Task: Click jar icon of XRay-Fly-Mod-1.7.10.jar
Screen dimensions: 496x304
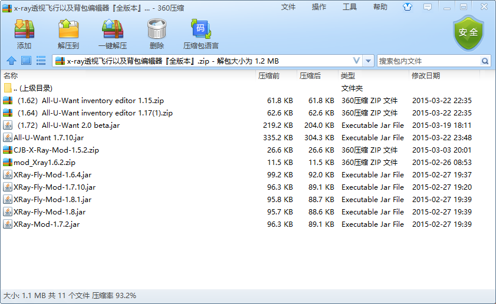Action: pyautogui.click(x=8, y=187)
